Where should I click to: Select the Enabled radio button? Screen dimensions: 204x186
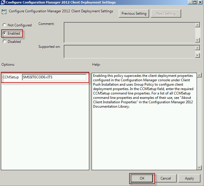(x=4, y=33)
